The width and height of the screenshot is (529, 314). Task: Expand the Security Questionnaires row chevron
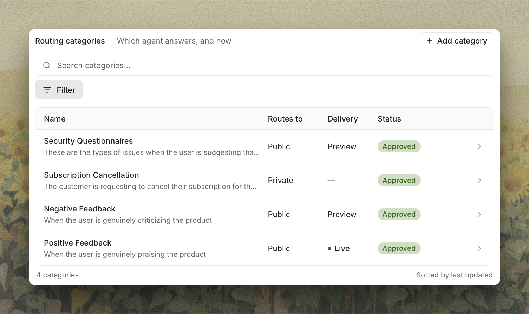click(x=479, y=146)
